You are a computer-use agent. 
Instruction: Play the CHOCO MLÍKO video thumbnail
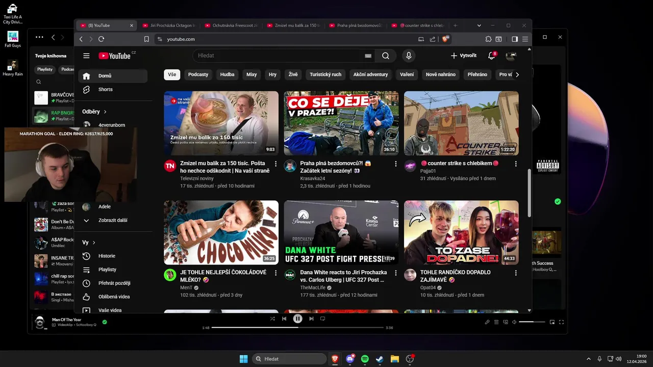coord(221,232)
